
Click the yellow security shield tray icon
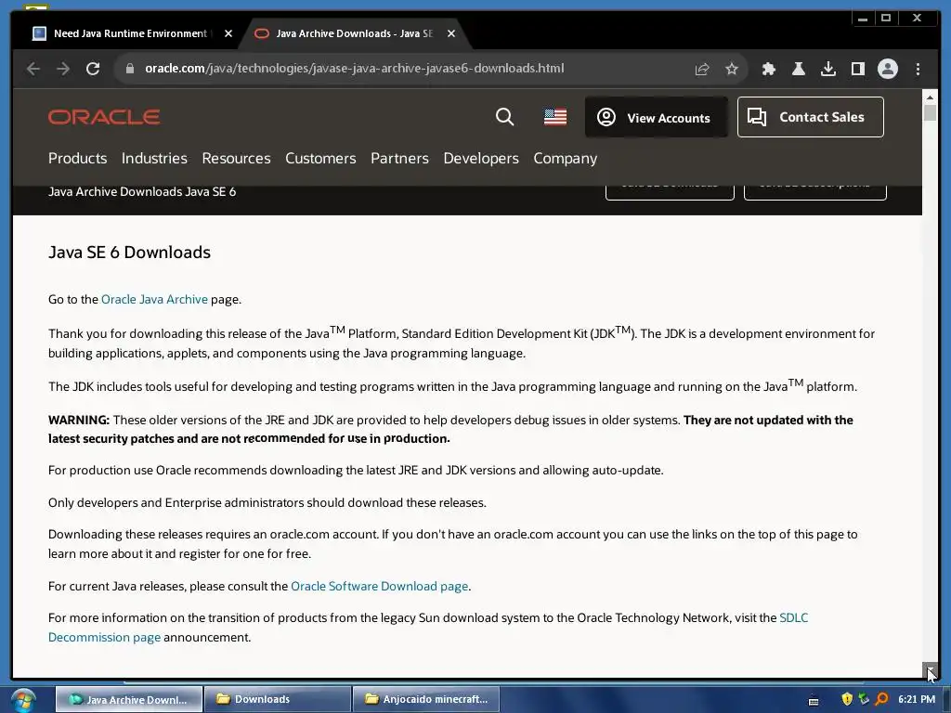847,699
